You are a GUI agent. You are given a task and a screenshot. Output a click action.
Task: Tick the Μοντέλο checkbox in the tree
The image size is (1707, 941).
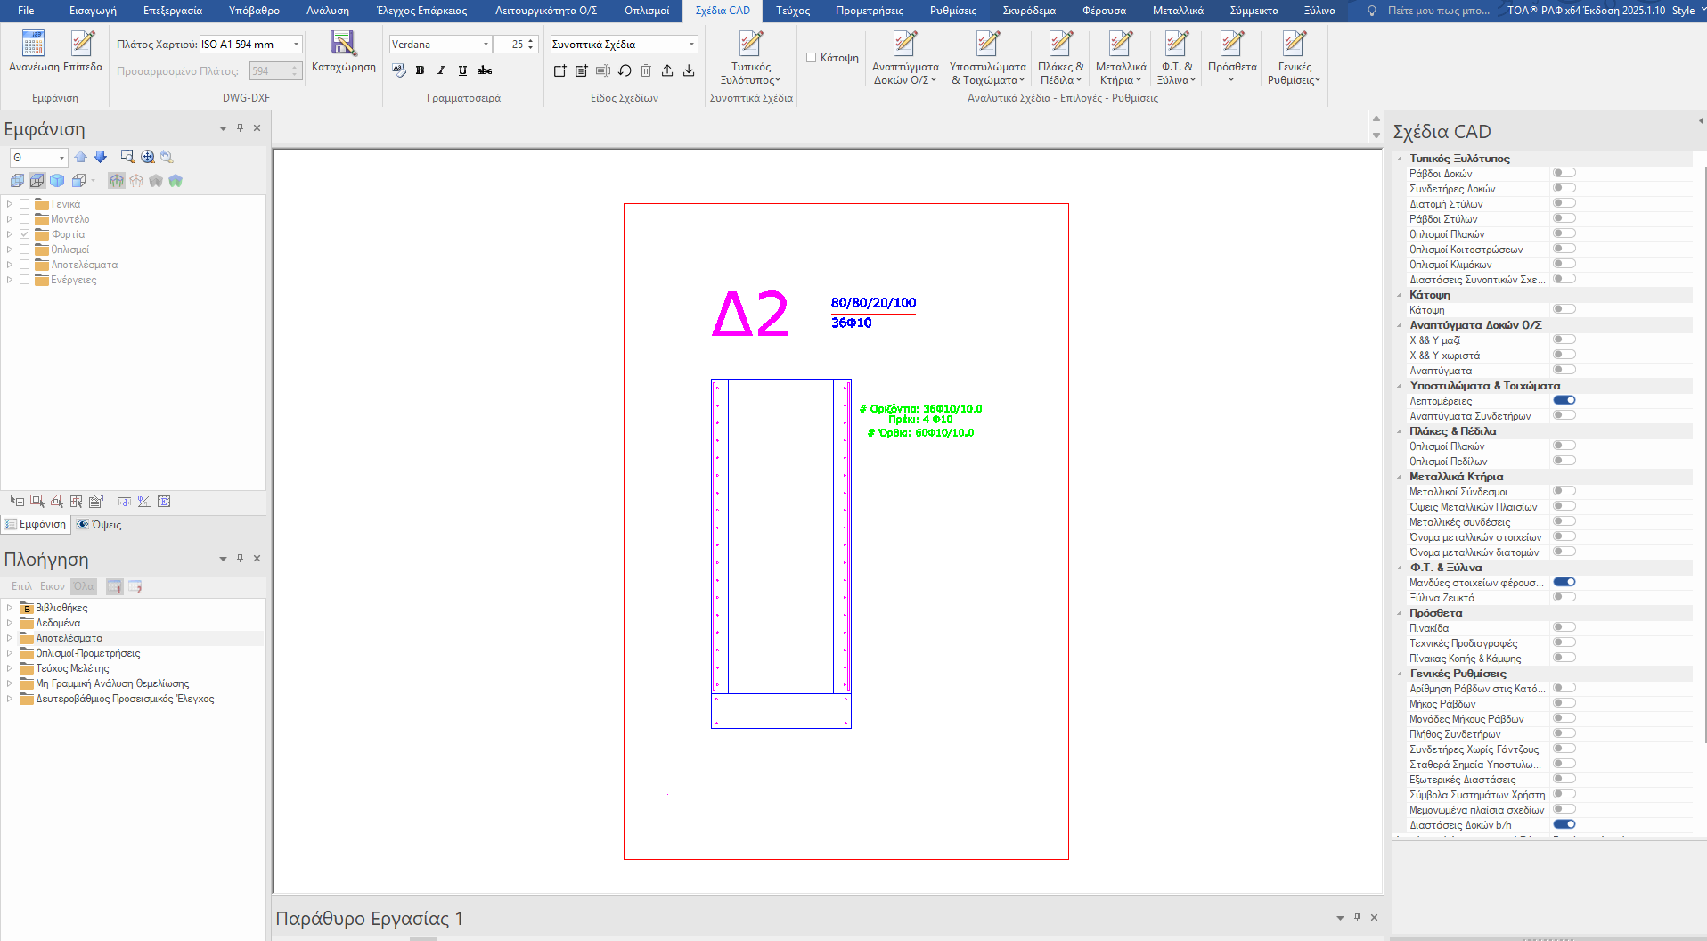tap(25, 219)
